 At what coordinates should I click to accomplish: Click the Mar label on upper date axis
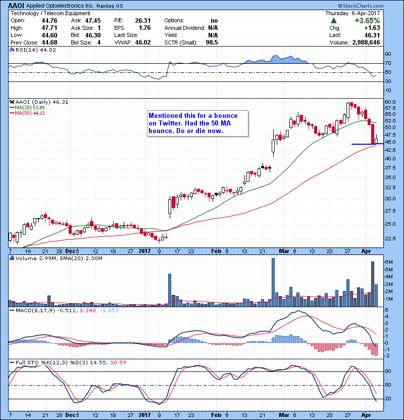point(284,251)
